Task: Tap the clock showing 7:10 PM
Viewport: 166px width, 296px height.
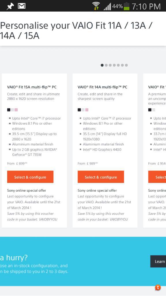Action: (146, 7)
